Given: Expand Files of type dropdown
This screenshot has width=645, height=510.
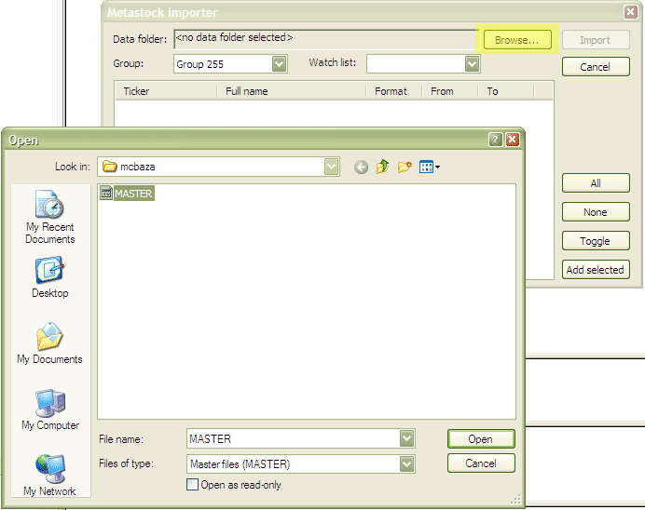Looking at the screenshot, I should [x=406, y=464].
